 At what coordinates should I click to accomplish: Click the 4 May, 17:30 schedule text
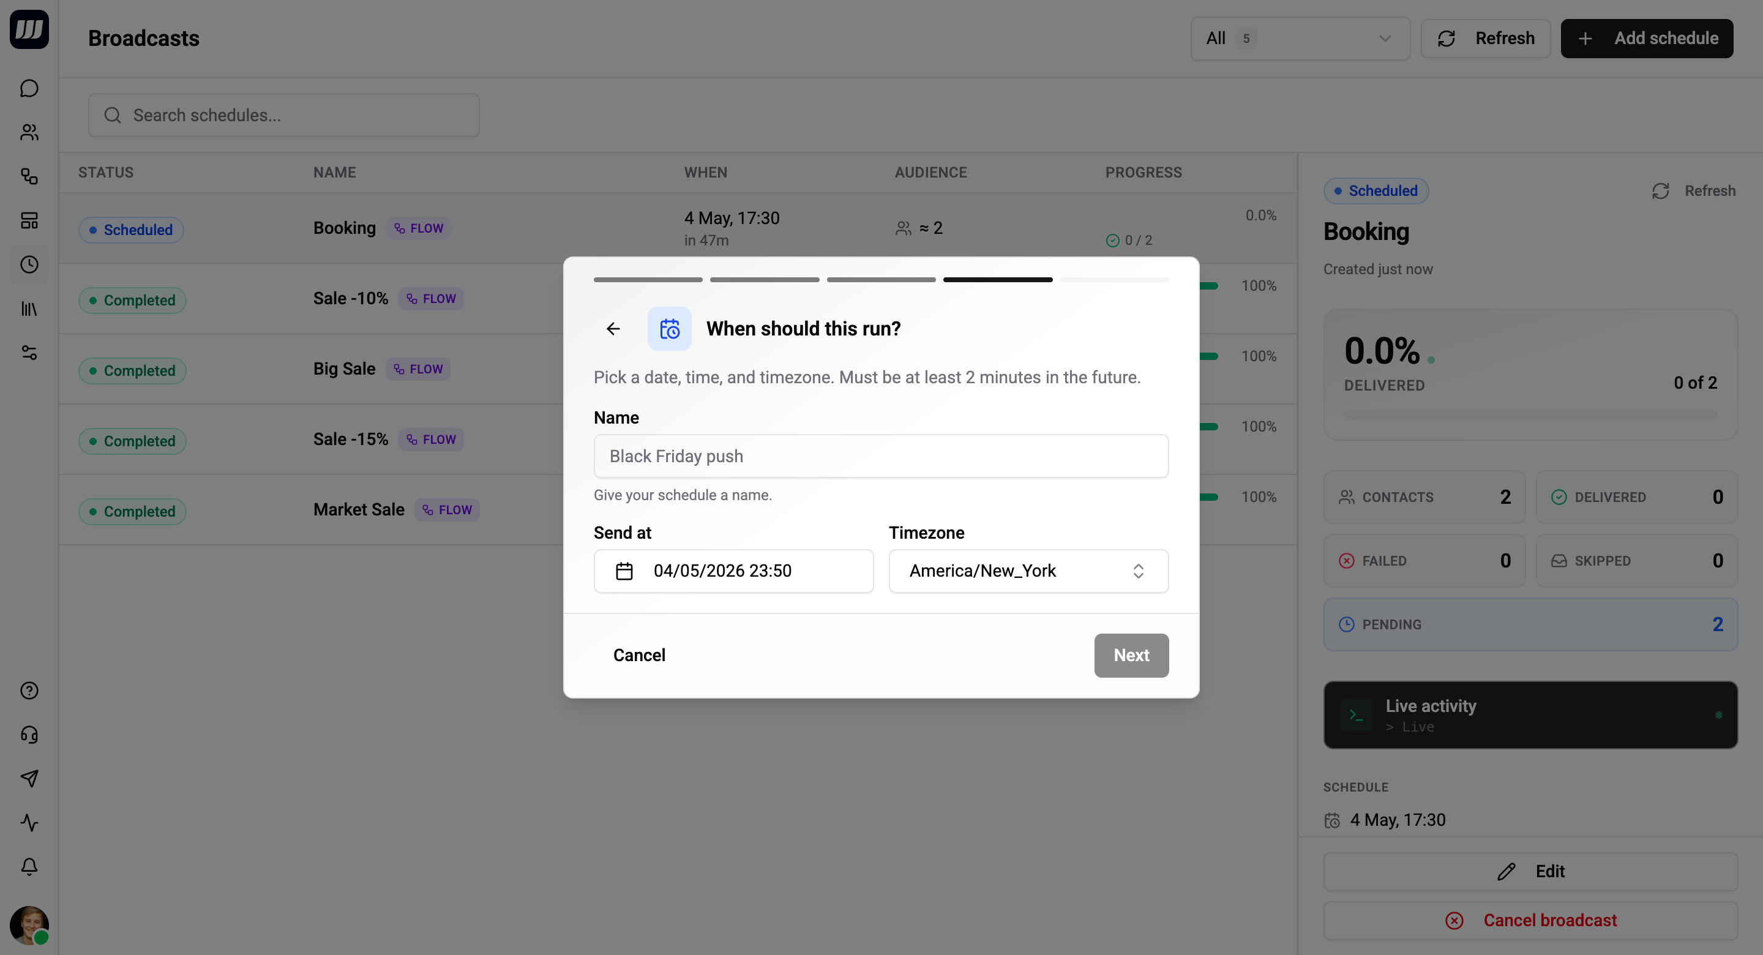click(x=1397, y=820)
